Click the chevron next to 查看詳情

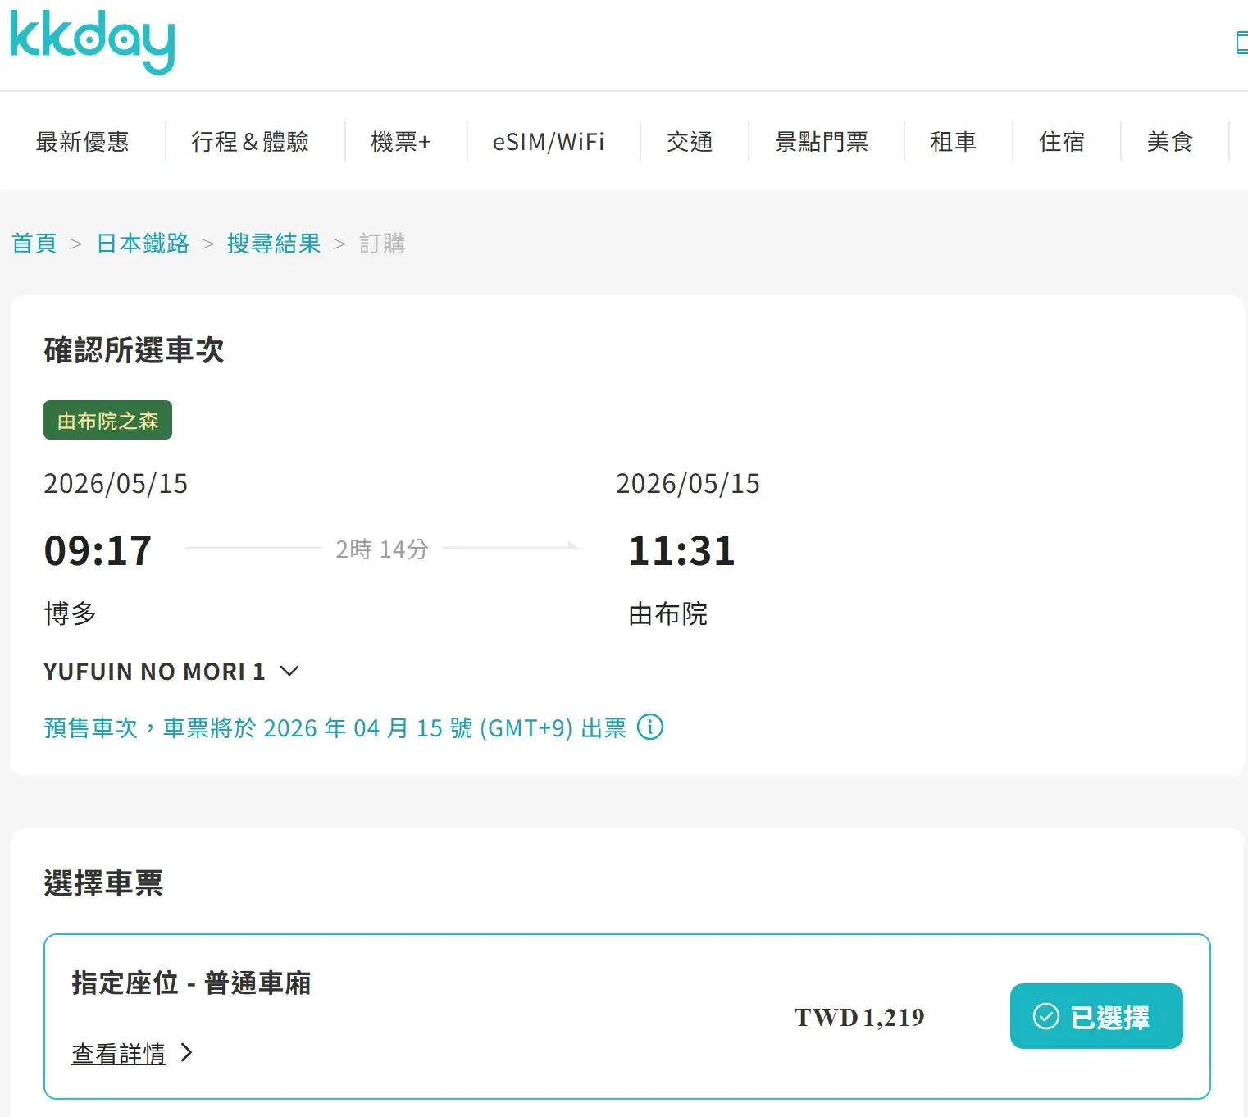click(x=187, y=1052)
